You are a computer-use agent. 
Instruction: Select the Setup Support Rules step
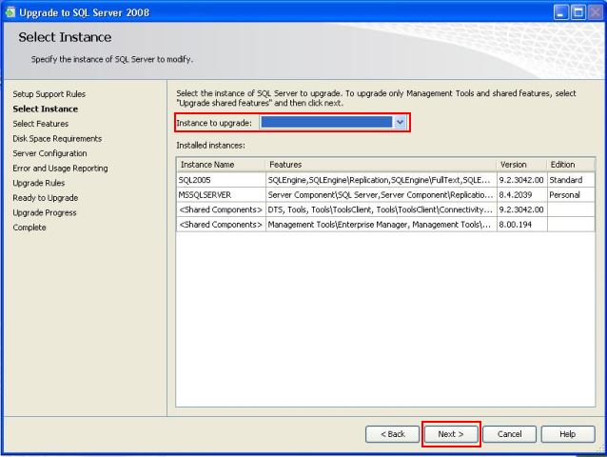pos(49,94)
